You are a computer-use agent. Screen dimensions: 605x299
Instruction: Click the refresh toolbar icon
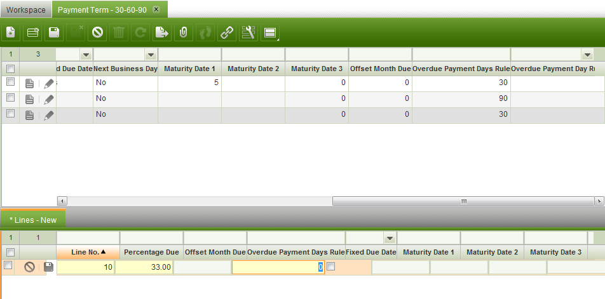[140, 33]
